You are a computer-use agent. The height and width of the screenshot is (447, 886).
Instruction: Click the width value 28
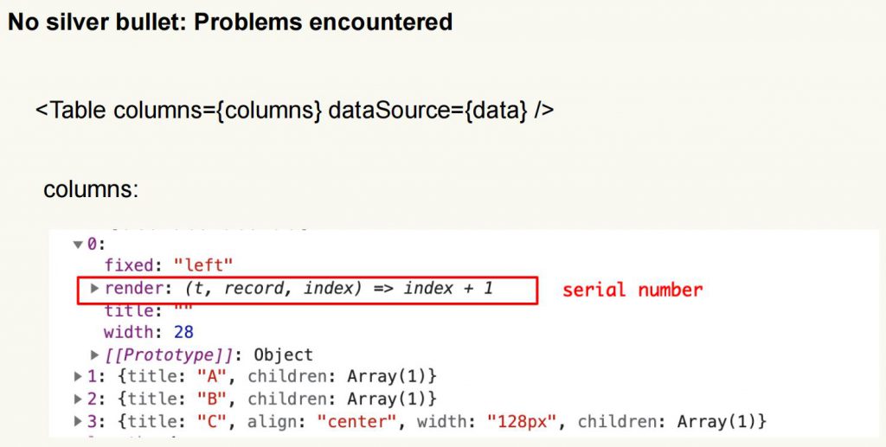[183, 332]
